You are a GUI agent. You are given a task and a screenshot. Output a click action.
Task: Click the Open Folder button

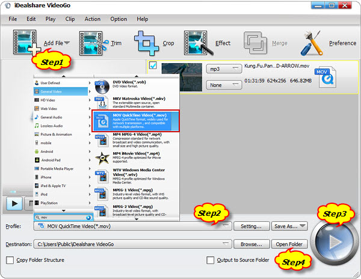point(289,244)
